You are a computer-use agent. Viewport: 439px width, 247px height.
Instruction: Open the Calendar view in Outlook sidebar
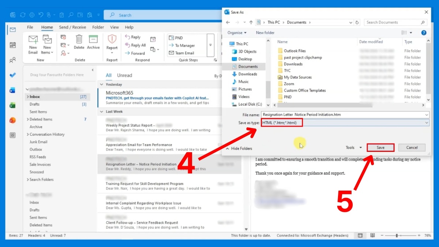coord(13,45)
